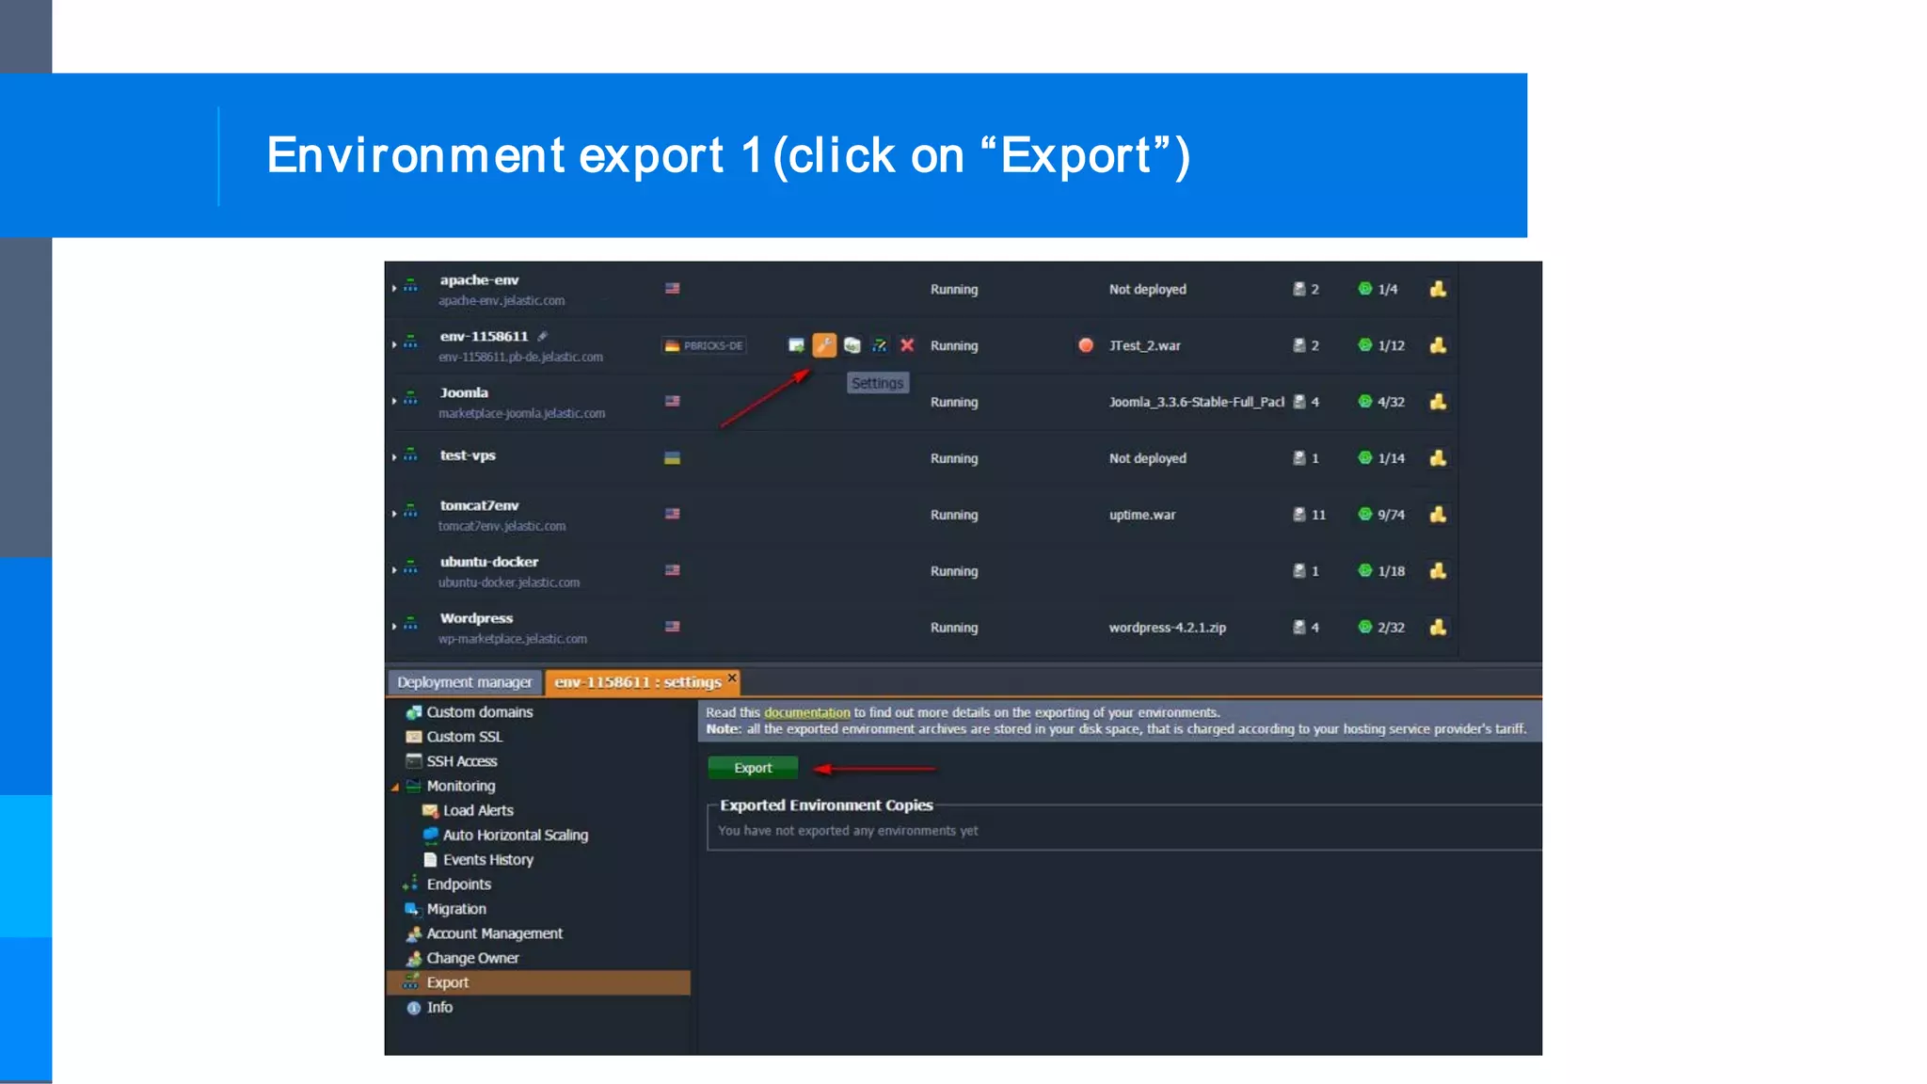Open Change Owner settings
The image size is (1927, 1084).
472,958
